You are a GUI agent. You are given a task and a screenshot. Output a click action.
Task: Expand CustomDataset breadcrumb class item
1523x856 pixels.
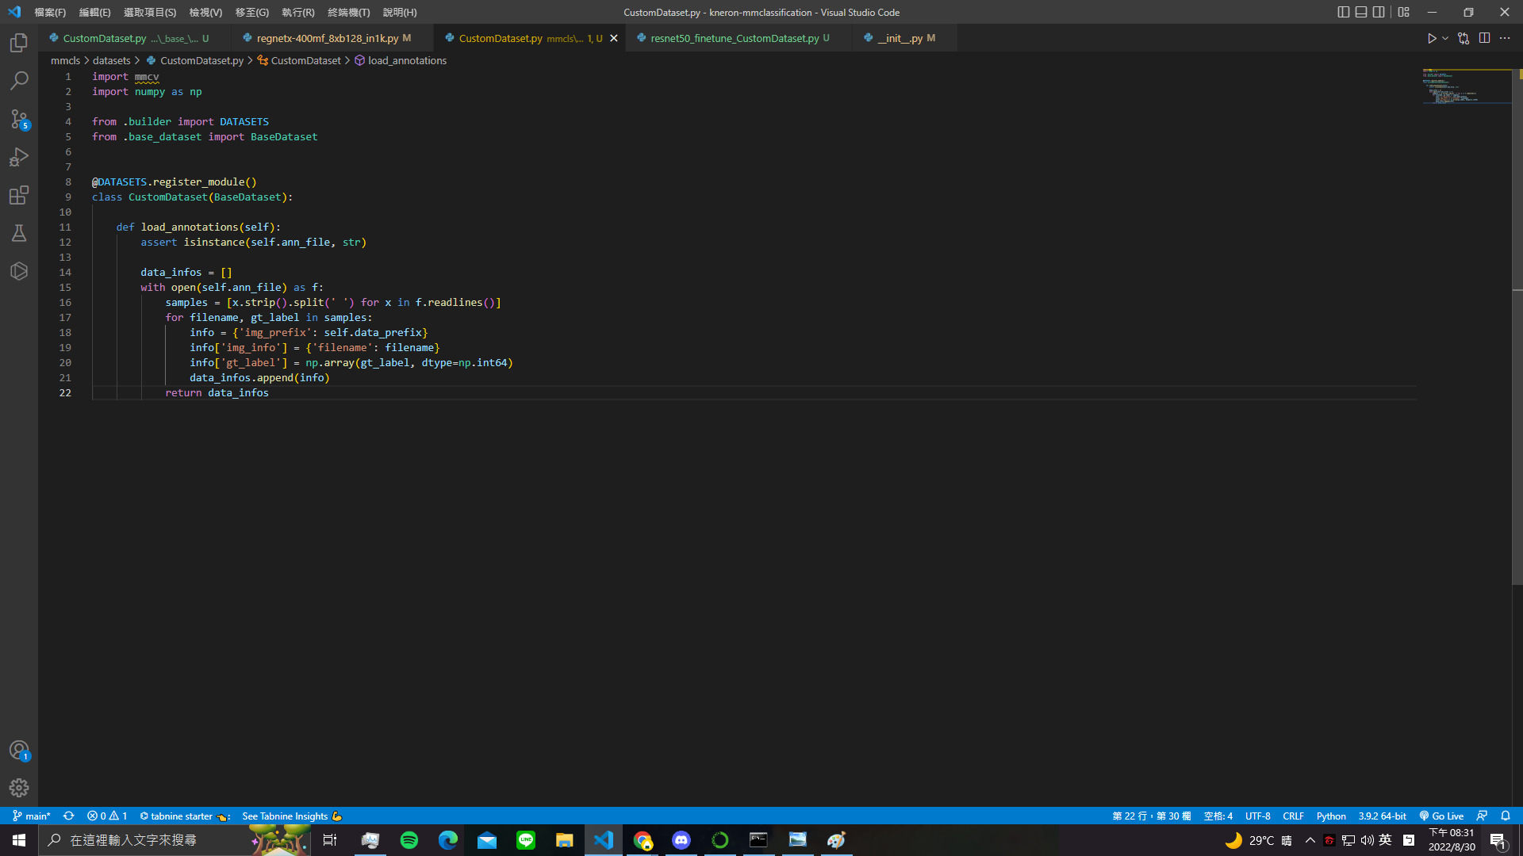[x=305, y=60]
